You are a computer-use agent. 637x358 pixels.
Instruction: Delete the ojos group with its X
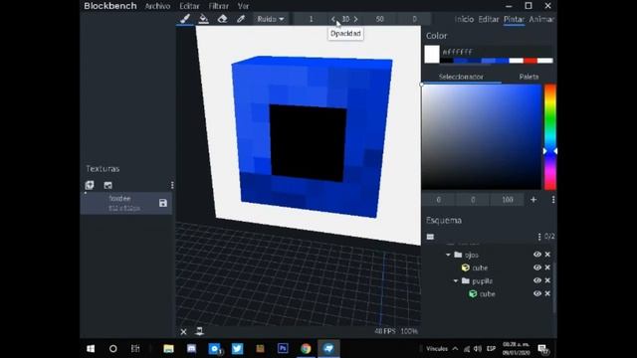tap(547, 255)
